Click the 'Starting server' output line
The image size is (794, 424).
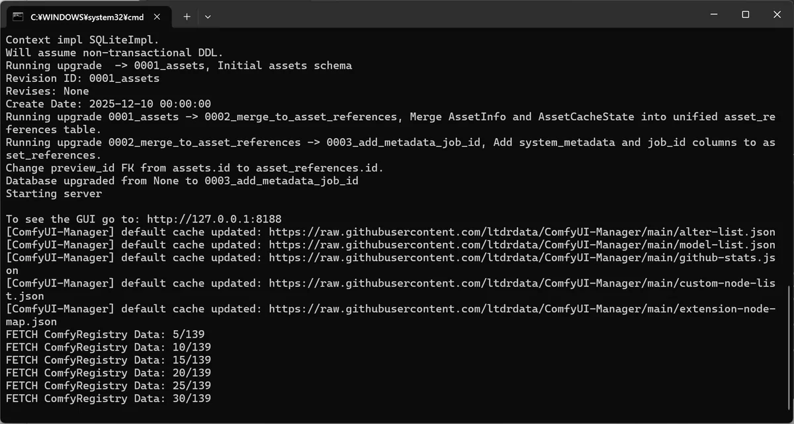click(x=54, y=194)
